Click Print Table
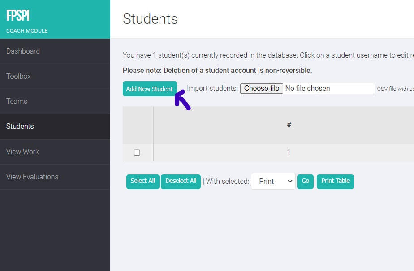This screenshot has width=414, height=271. 335,181
